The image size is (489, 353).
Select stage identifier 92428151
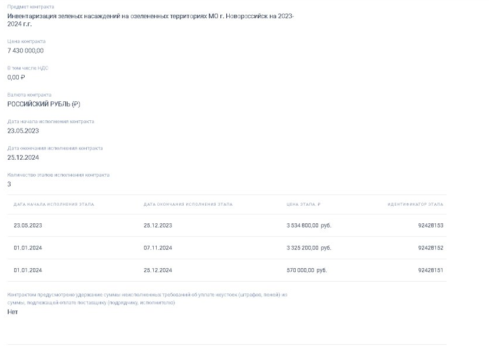click(430, 270)
